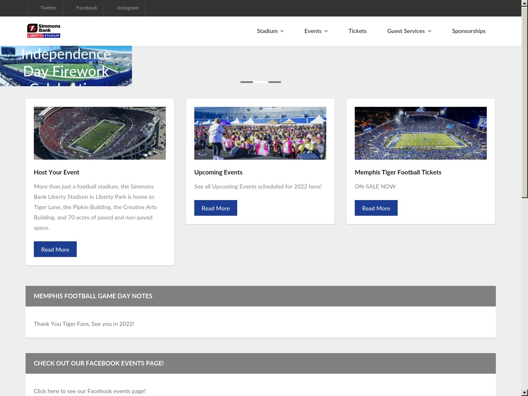Image resolution: width=528 pixels, height=396 pixels.
Task: Open the Instagram link in top bar
Action: click(x=127, y=8)
